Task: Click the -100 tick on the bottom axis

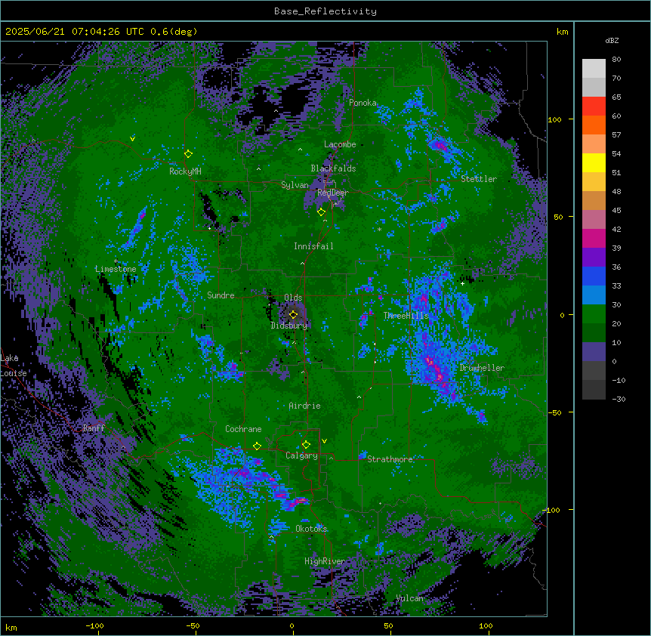Action: 94,625
